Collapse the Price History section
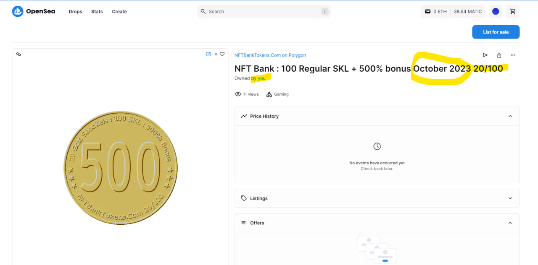The height and width of the screenshot is (265, 538). [510, 116]
